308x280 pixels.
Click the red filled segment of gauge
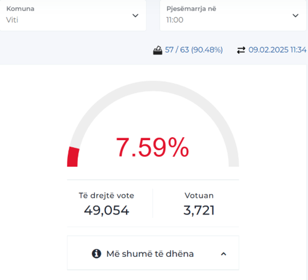(x=73, y=157)
